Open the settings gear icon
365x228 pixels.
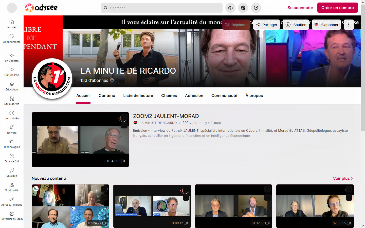tap(243, 8)
